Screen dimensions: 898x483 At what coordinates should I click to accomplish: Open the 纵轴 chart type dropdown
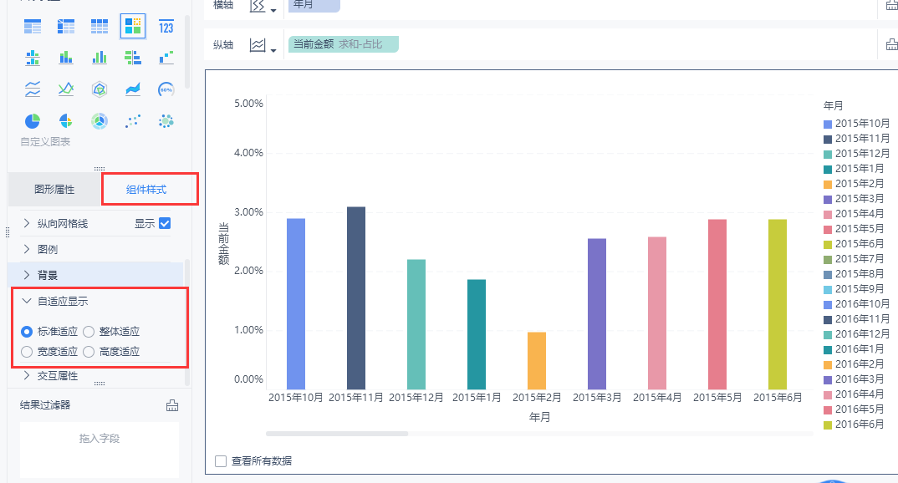coord(263,45)
